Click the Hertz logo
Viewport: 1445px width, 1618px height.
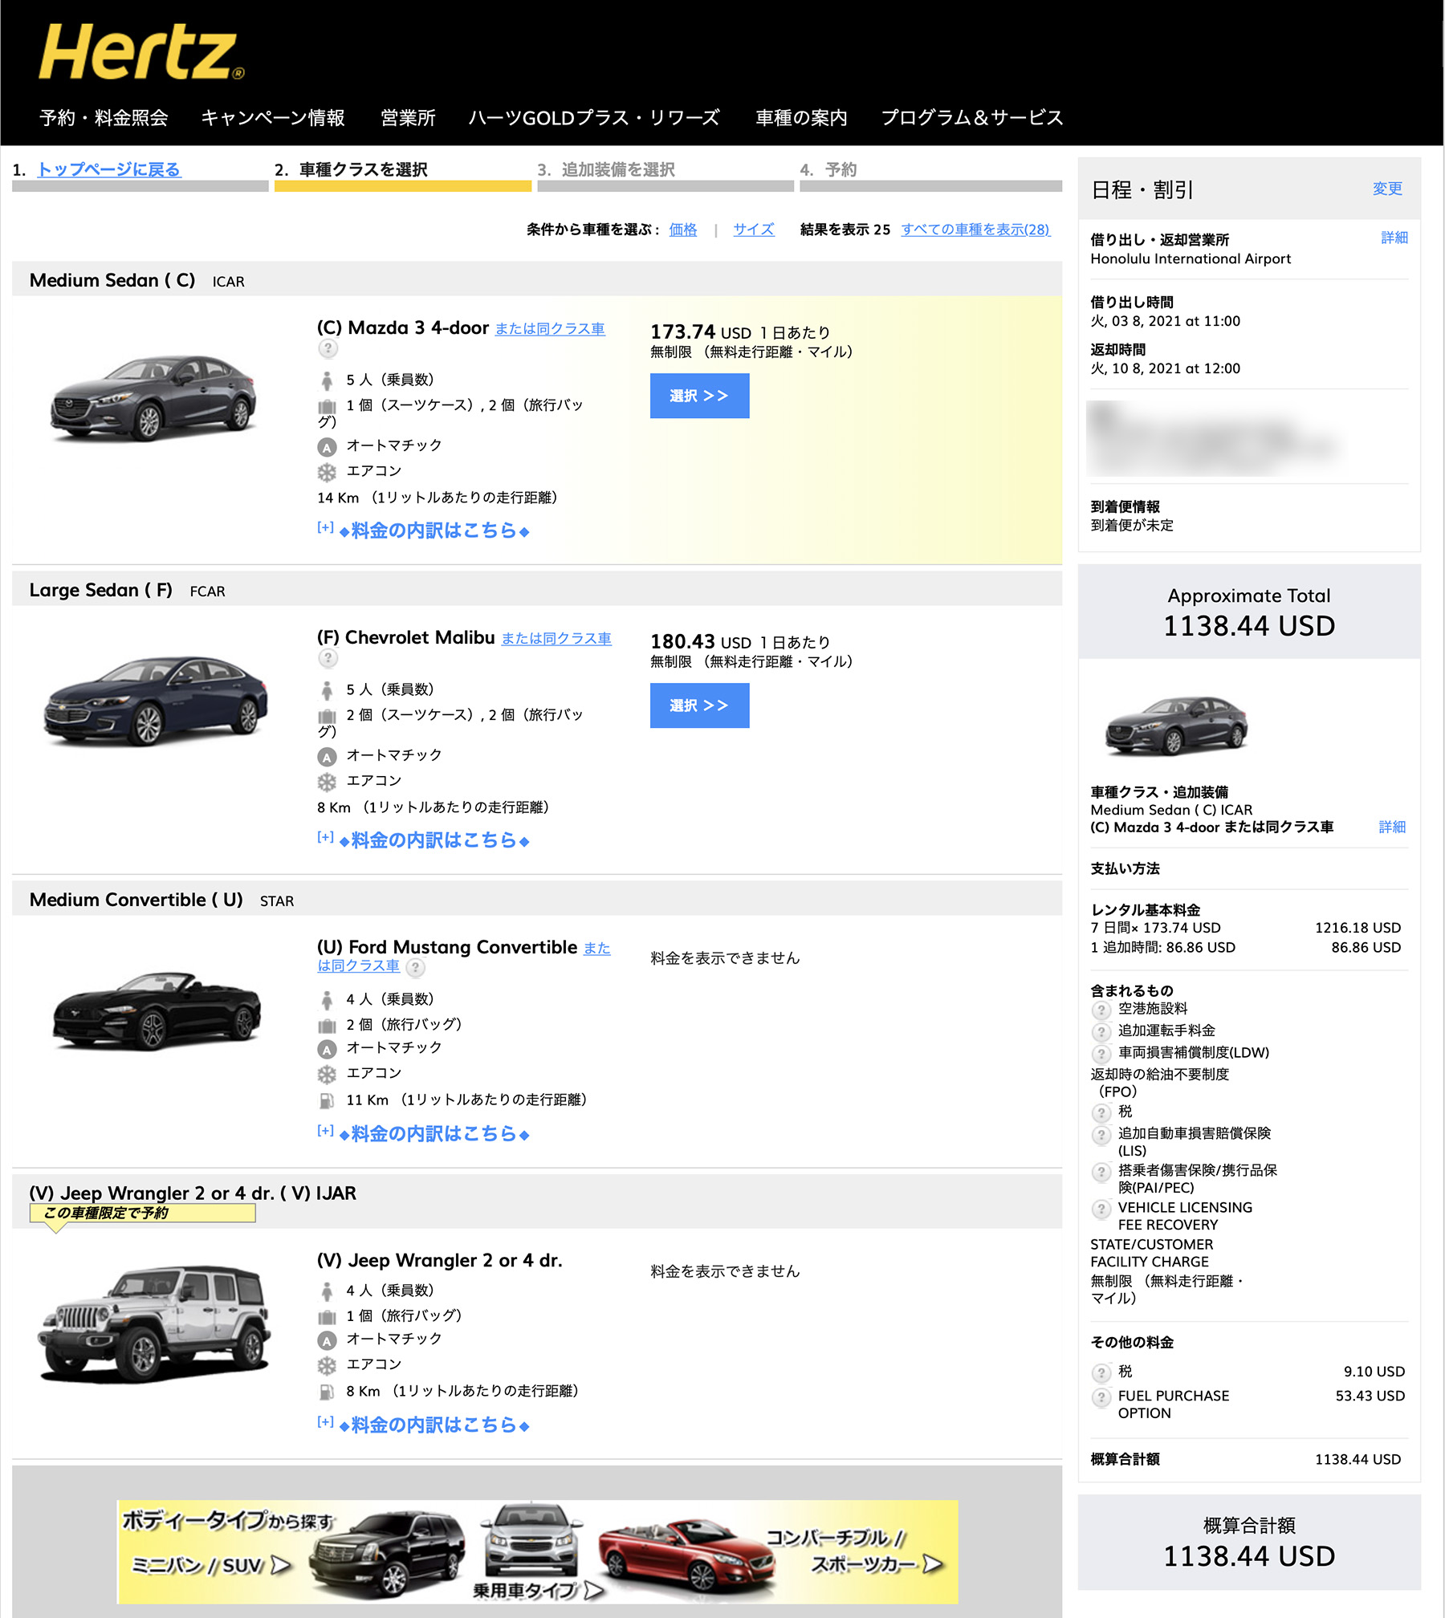point(141,52)
